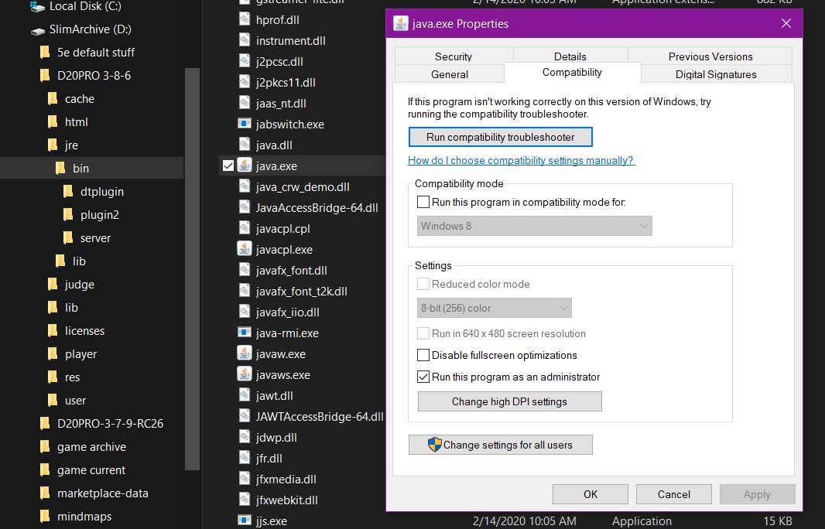
Task: Click the javacpl.exe Java icon
Action: (x=245, y=249)
